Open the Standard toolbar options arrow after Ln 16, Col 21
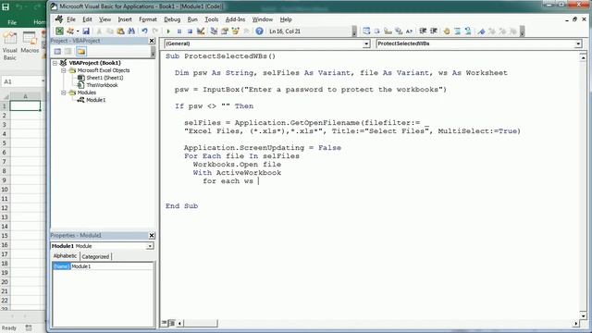592x333 pixels. (353, 31)
